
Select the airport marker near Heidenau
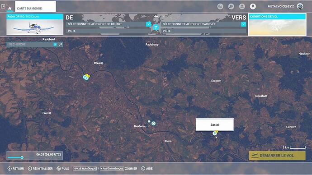point(153,124)
